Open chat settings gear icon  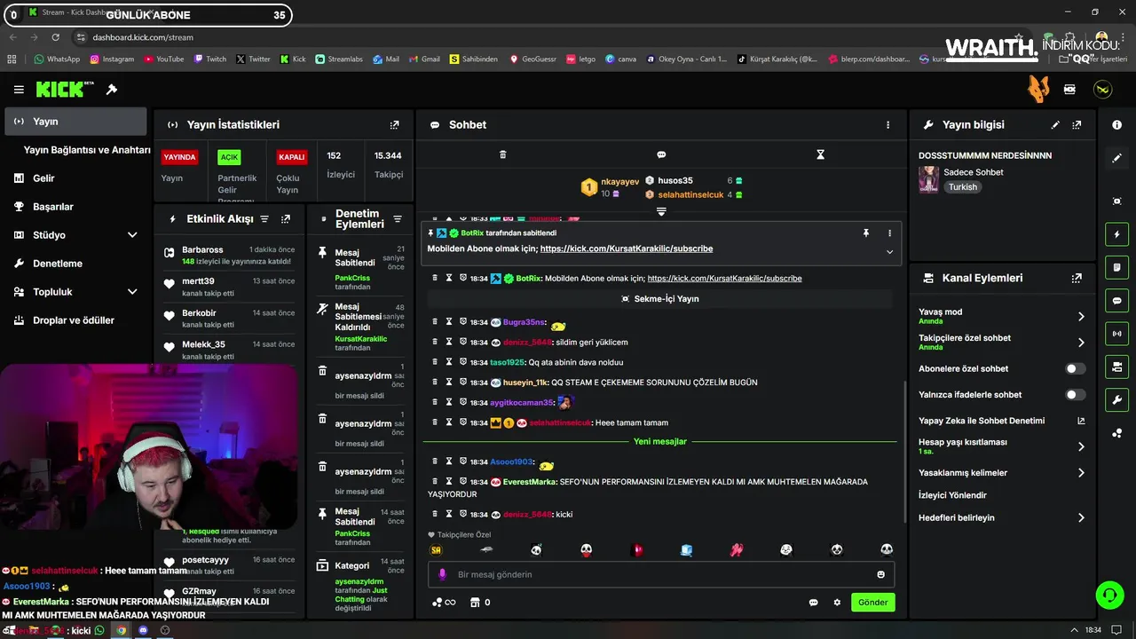(837, 603)
